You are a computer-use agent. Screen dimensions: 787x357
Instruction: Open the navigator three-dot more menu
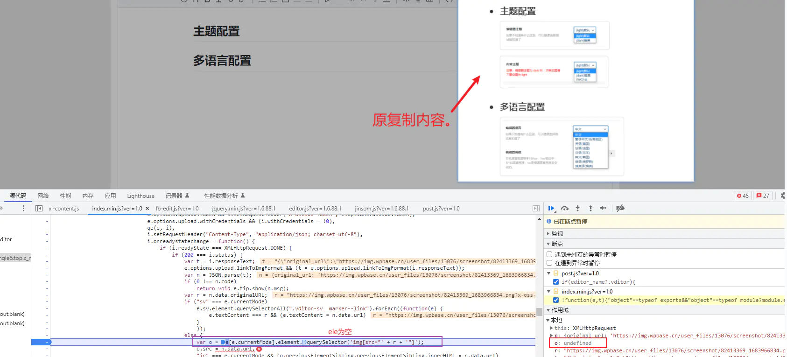[x=23, y=209]
